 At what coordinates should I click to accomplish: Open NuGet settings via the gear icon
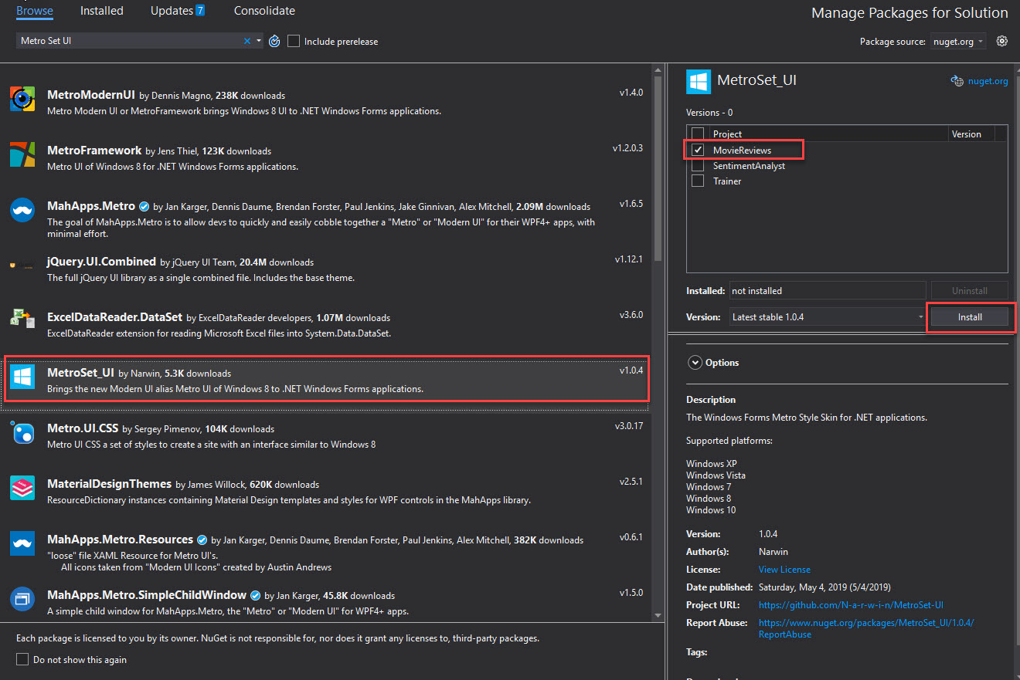(x=1002, y=41)
